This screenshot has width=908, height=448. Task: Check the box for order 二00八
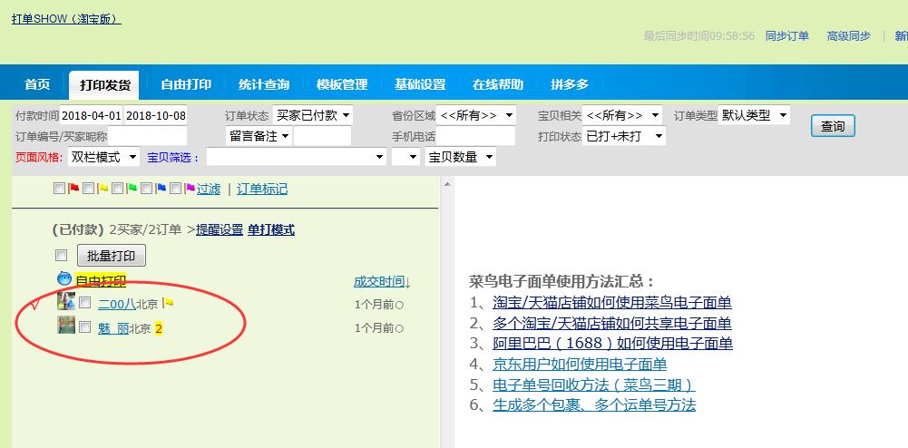click(85, 303)
